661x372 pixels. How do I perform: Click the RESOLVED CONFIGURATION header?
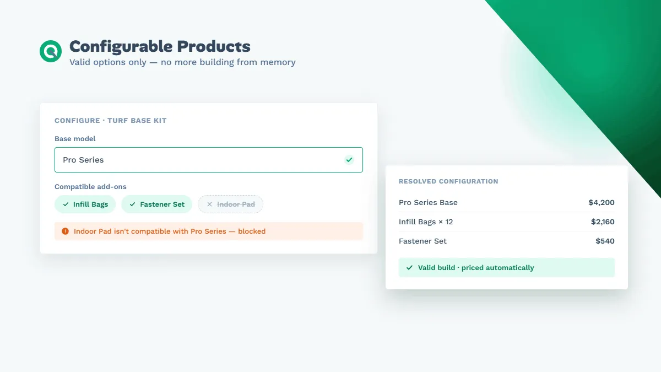(x=448, y=181)
